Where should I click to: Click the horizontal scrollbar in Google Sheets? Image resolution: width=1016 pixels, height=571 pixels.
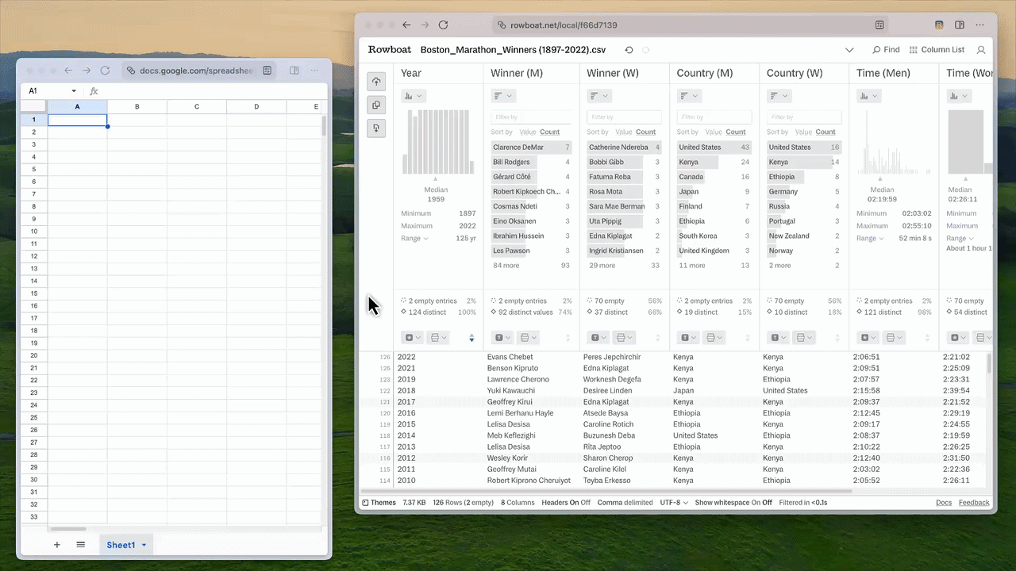coord(67,529)
